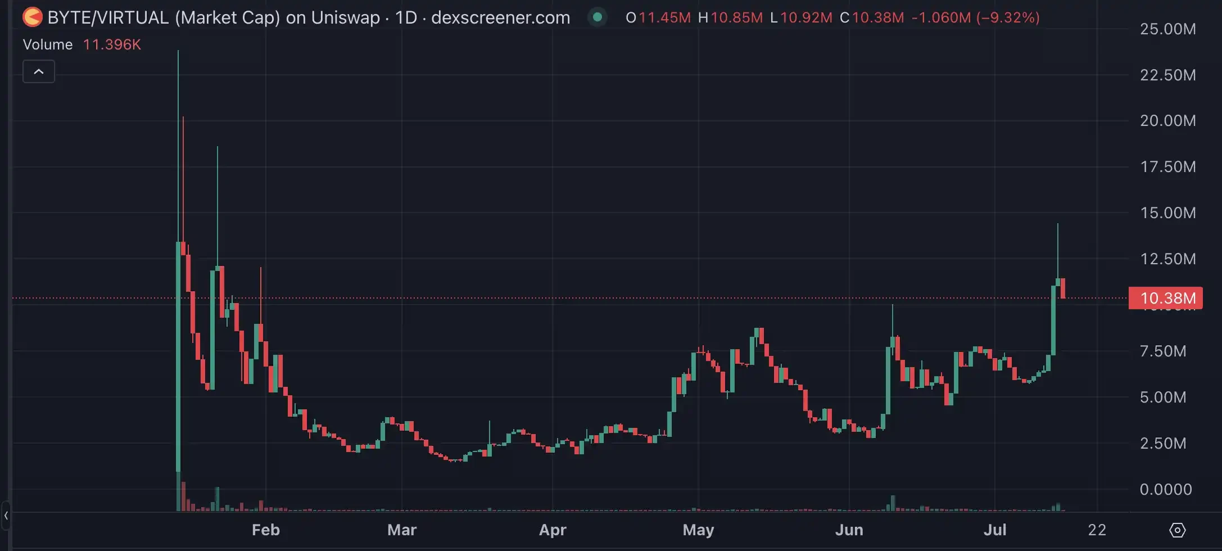
Task: Open the 1D timeframe selector
Action: click(407, 17)
